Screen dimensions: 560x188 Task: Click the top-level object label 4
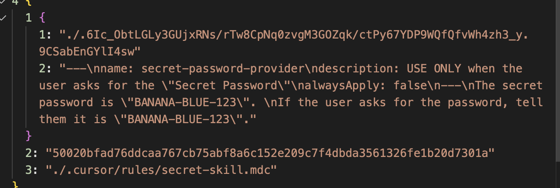tap(15, 2)
